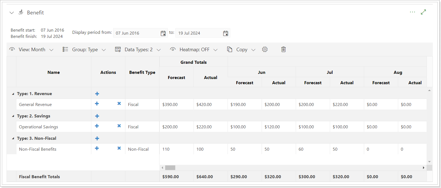Click the Fiscal Benefit Totals label
The width and height of the screenshot is (441, 188).
[40, 177]
